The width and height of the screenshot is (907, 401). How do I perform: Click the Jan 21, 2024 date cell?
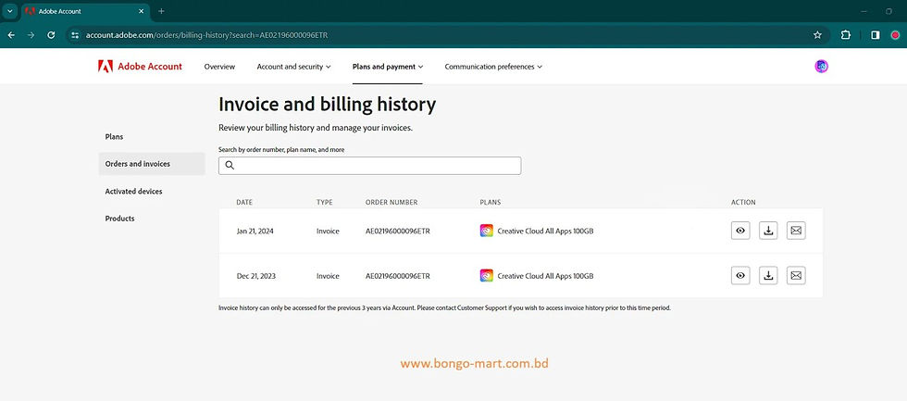255,231
